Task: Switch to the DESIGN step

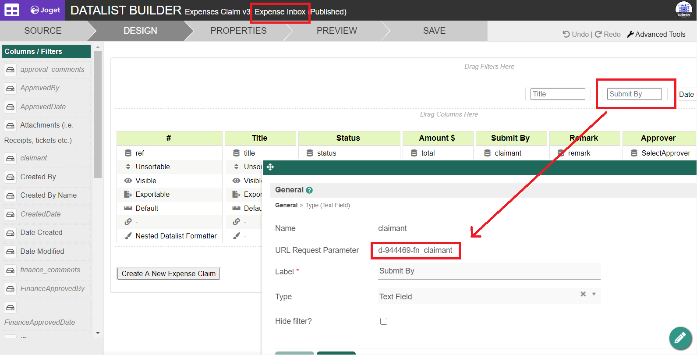Action: [x=140, y=31]
